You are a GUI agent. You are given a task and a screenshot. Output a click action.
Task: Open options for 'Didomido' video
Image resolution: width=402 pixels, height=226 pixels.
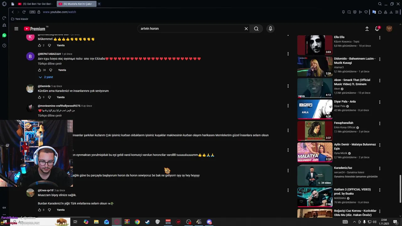pos(380,59)
